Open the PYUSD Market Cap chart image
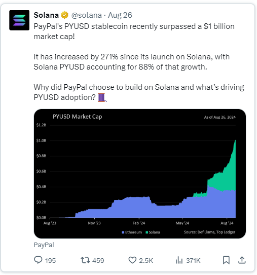Screen dimensions: 257x275 [140, 174]
